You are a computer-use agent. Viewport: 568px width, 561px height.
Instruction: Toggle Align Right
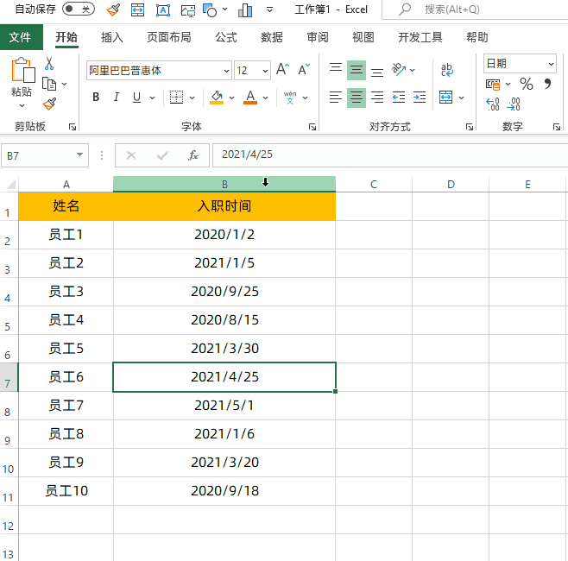click(x=377, y=98)
